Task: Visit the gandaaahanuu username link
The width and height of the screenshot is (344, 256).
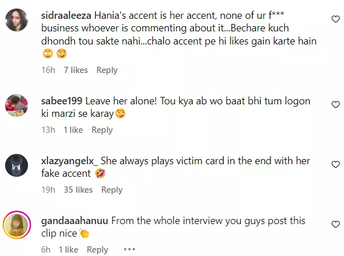Action: (74, 221)
